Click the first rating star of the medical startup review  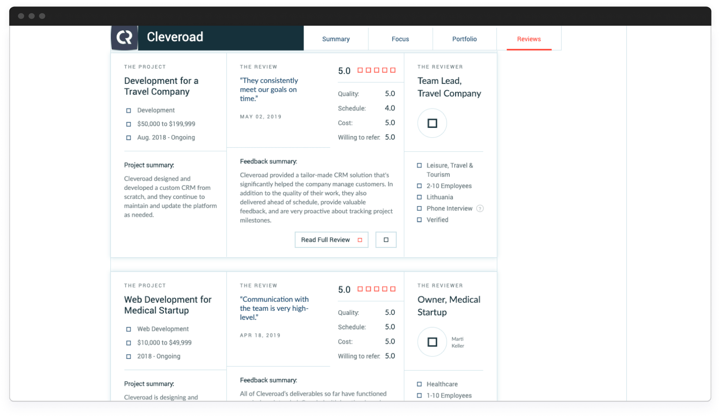(x=360, y=289)
